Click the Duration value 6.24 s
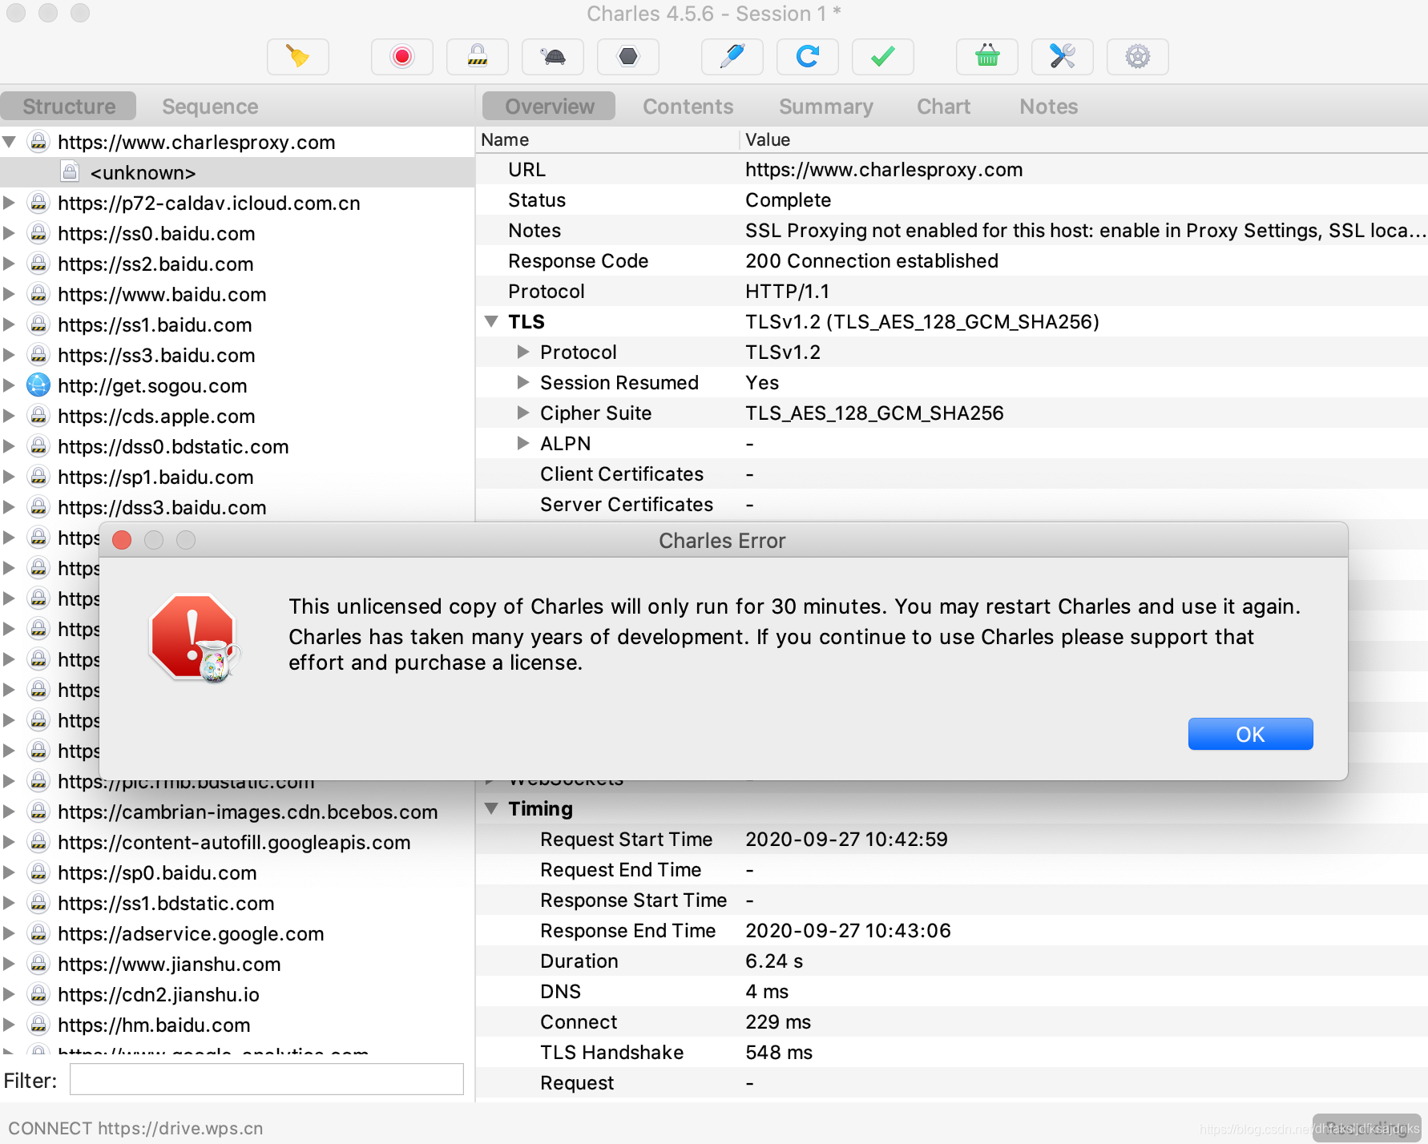This screenshot has width=1428, height=1144. point(774,961)
